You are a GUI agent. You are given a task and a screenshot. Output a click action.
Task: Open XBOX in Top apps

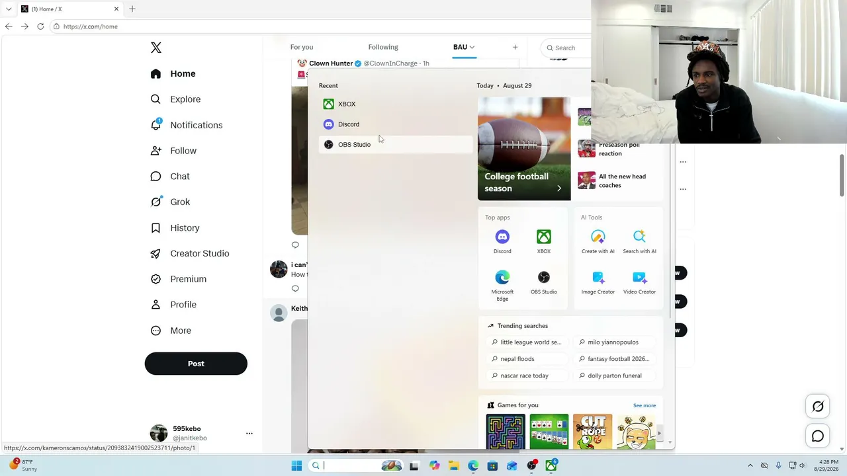[x=543, y=241]
